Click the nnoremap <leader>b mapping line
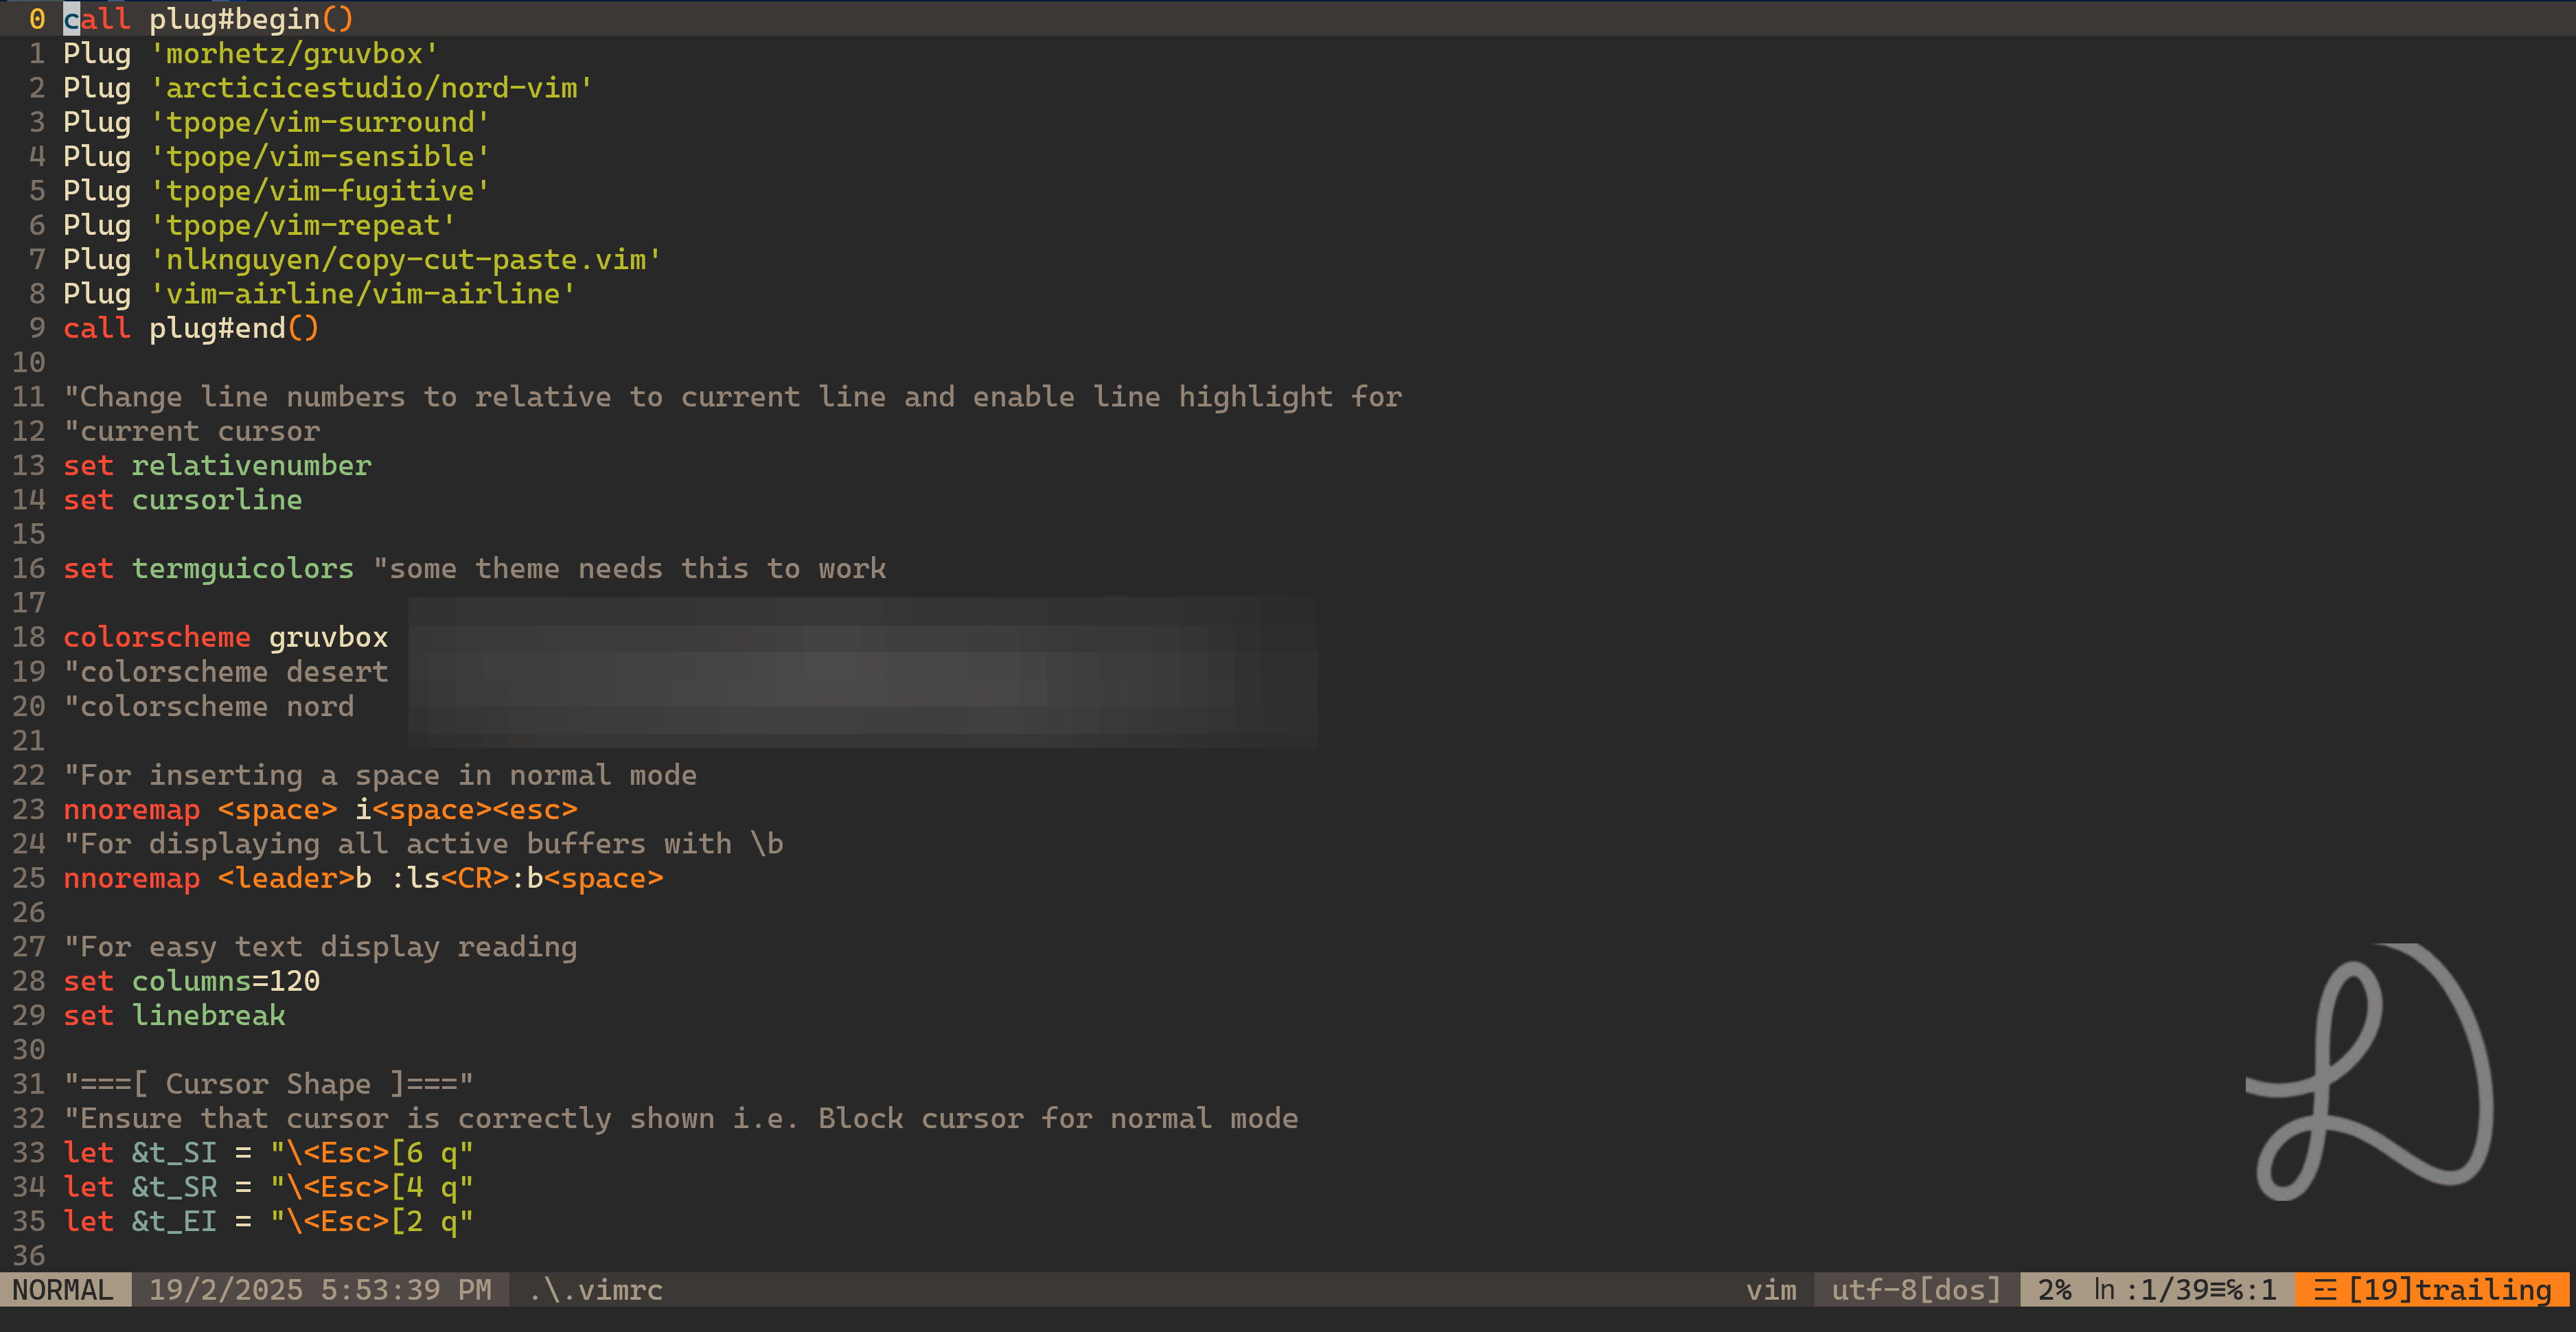2576x1332 pixels. click(363, 878)
